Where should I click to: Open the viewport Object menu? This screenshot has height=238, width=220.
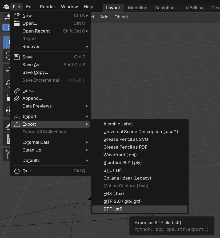point(121,17)
